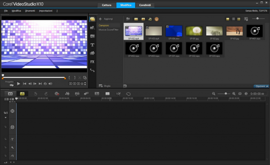Open the Title (T) library icon
270x165 pixels.
[92, 45]
